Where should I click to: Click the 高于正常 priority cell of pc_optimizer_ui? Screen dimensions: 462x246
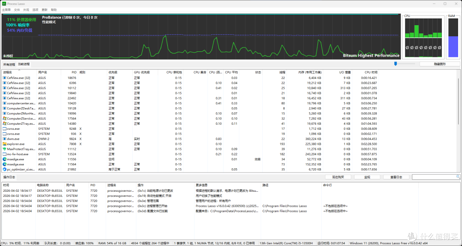coord(115,170)
